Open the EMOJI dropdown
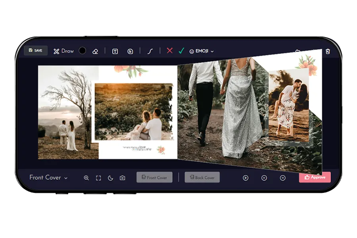The image size is (357, 238). pyautogui.click(x=202, y=51)
